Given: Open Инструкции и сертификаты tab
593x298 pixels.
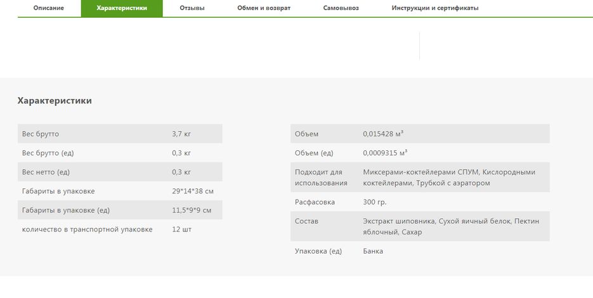Looking at the screenshot, I should (x=435, y=8).
